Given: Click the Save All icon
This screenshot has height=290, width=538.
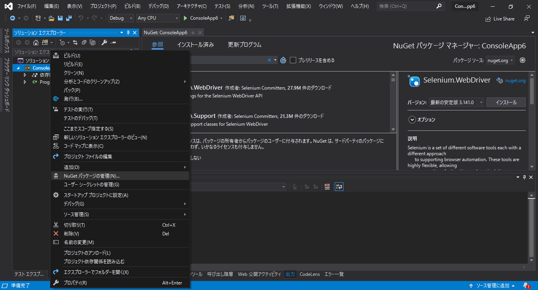Looking at the screenshot, I should coord(69,18).
